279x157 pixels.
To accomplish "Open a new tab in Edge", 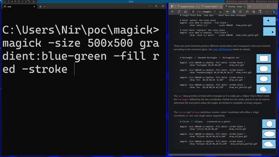I will [249, 7].
